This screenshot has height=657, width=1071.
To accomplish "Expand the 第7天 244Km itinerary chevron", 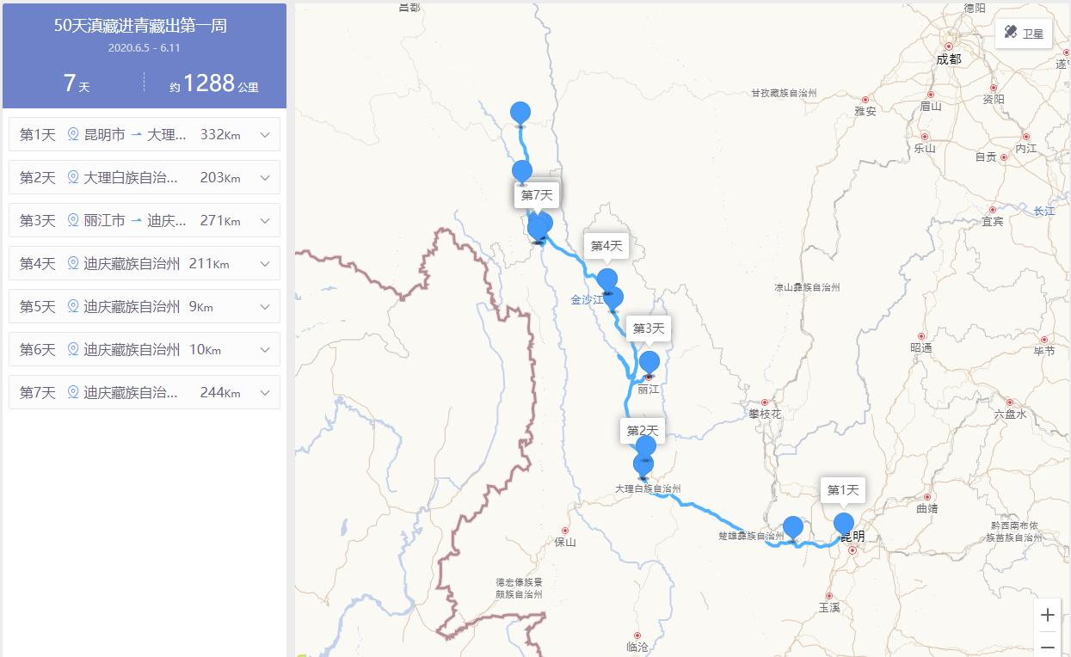I will (264, 393).
